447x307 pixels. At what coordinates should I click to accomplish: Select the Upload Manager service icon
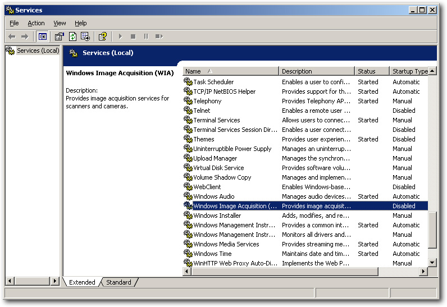click(x=188, y=158)
